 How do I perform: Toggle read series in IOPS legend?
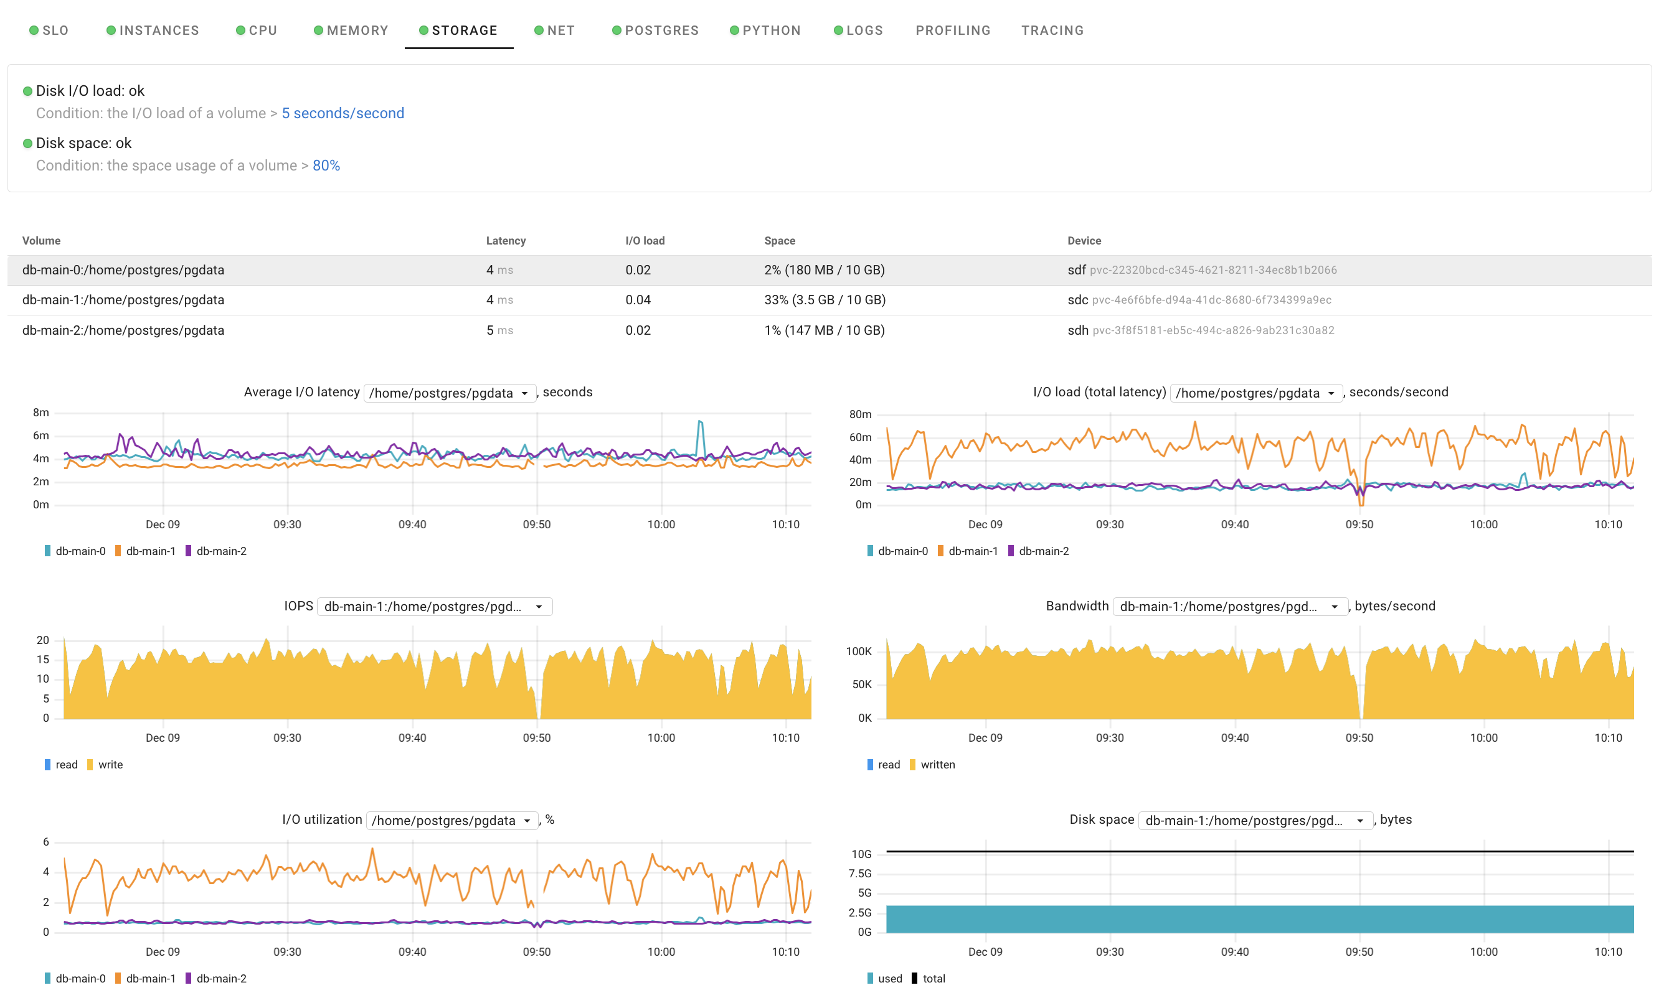(x=61, y=765)
